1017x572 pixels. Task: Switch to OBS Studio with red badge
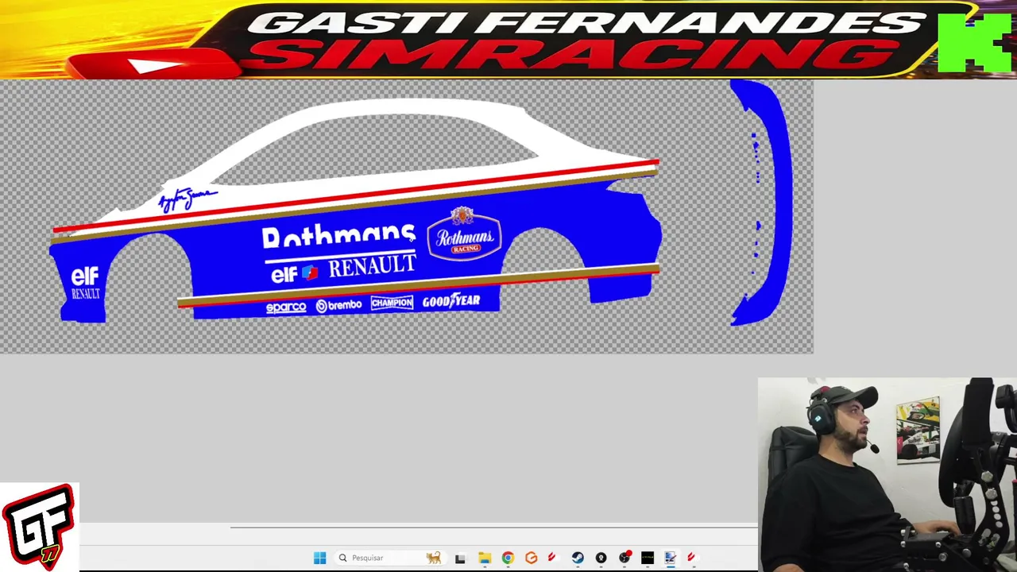(625, 558)
